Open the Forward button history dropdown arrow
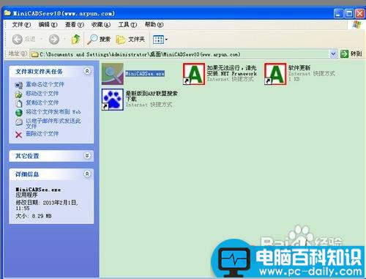The width and height of the screenshot is (366, 279). coord(64,39)
